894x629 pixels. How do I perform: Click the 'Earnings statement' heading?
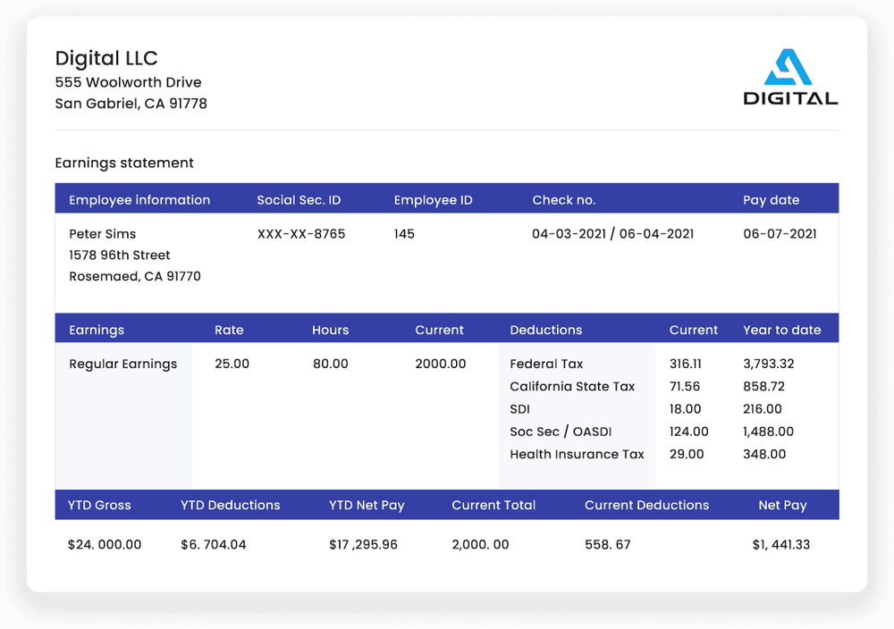coord(124,163)
